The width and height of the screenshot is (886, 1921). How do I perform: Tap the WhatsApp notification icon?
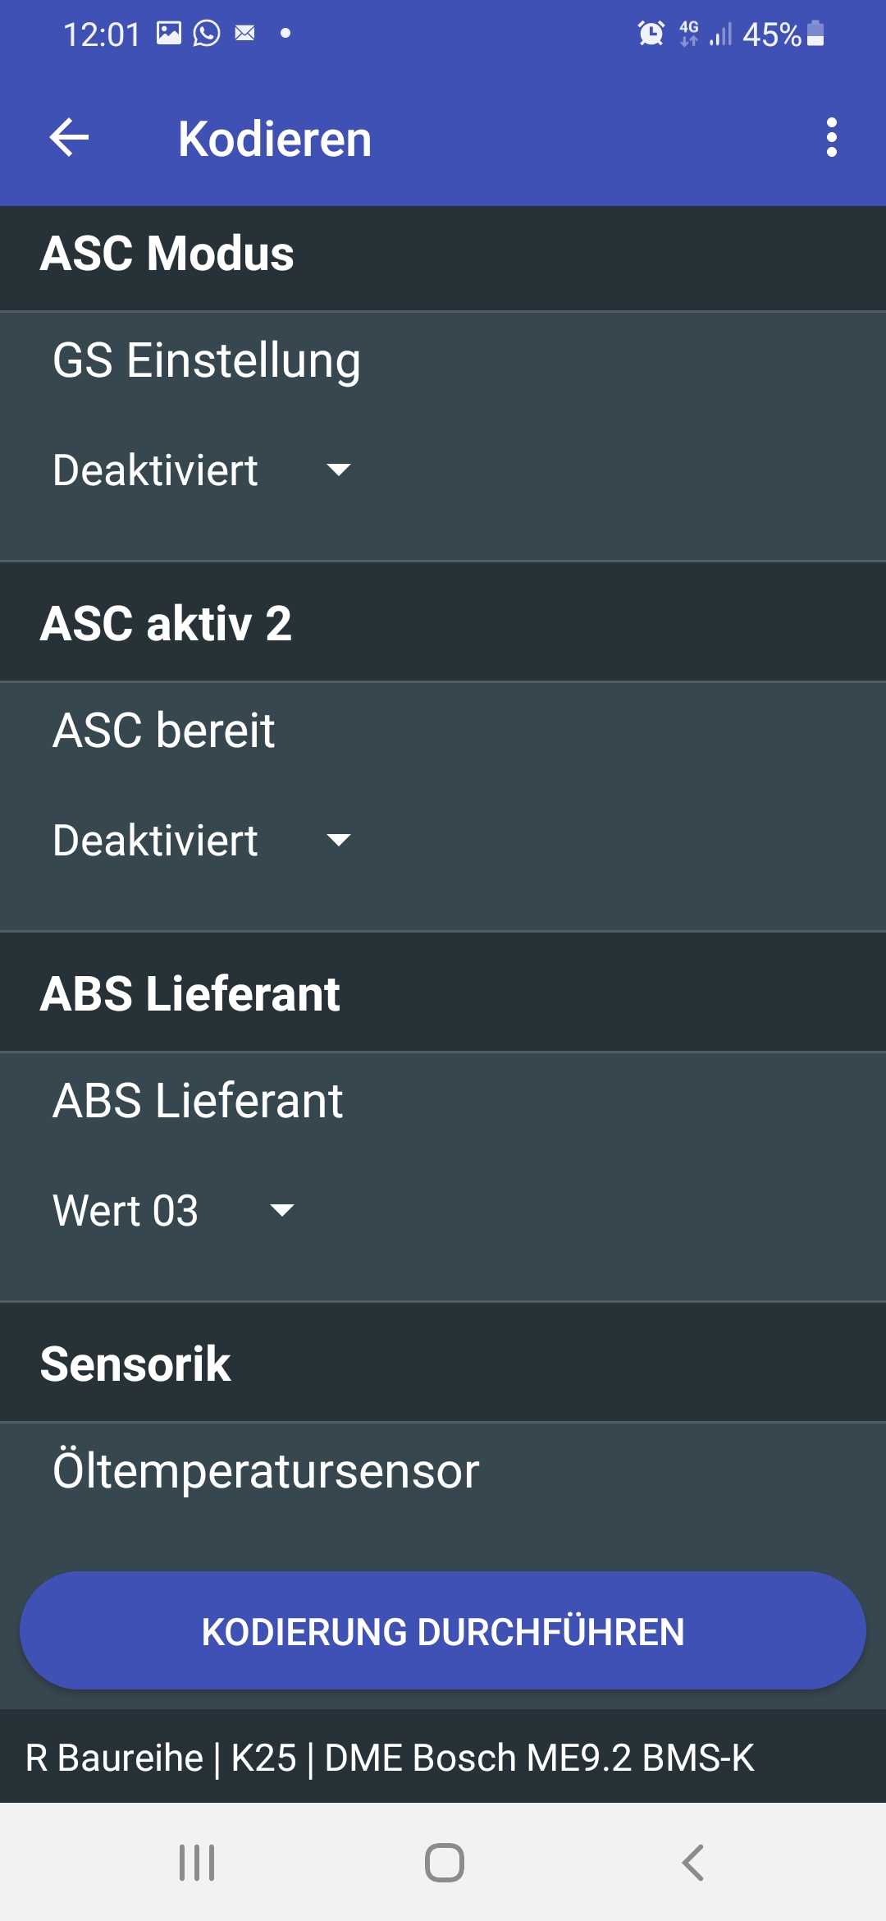[x=207, y=34]
